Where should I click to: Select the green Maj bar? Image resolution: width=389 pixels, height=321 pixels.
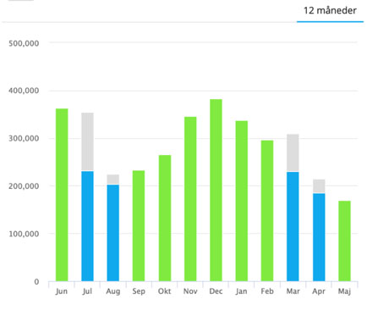[344, 241]
